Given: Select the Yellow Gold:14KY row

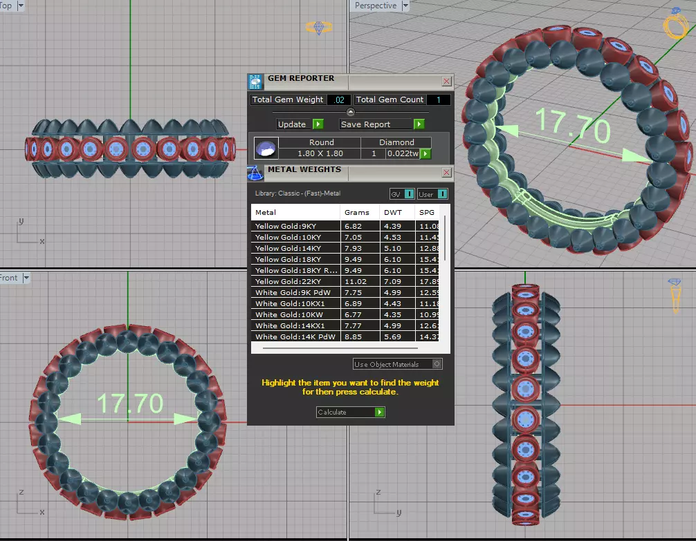Looking at the screenshot, I should 345,248.
